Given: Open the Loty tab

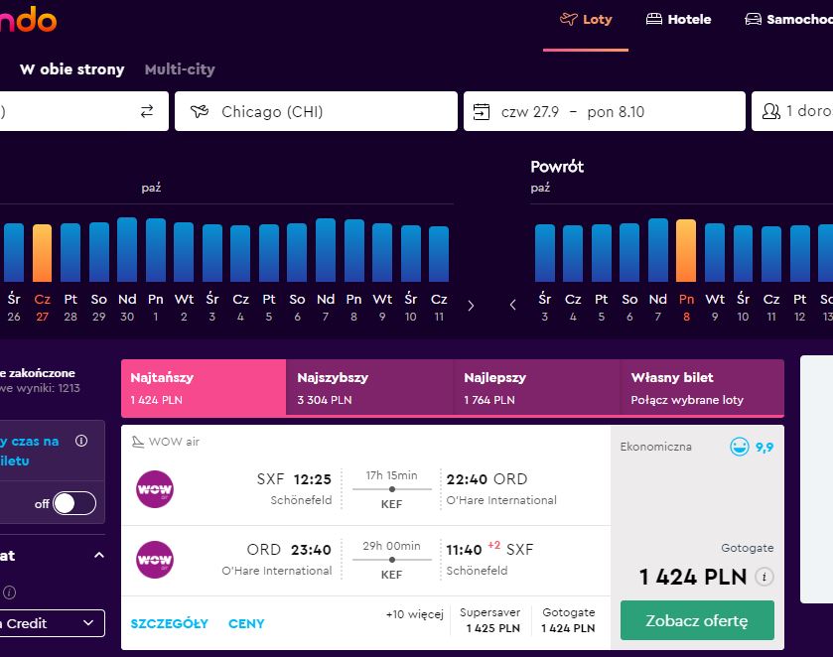Looking at the screenshot, I should click(586, 20).
